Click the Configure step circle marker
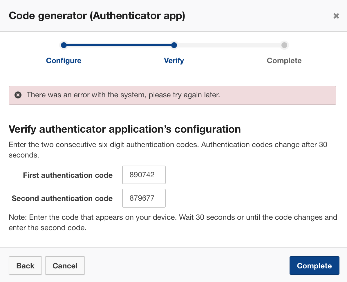The image size is (347, 282). 64,45
